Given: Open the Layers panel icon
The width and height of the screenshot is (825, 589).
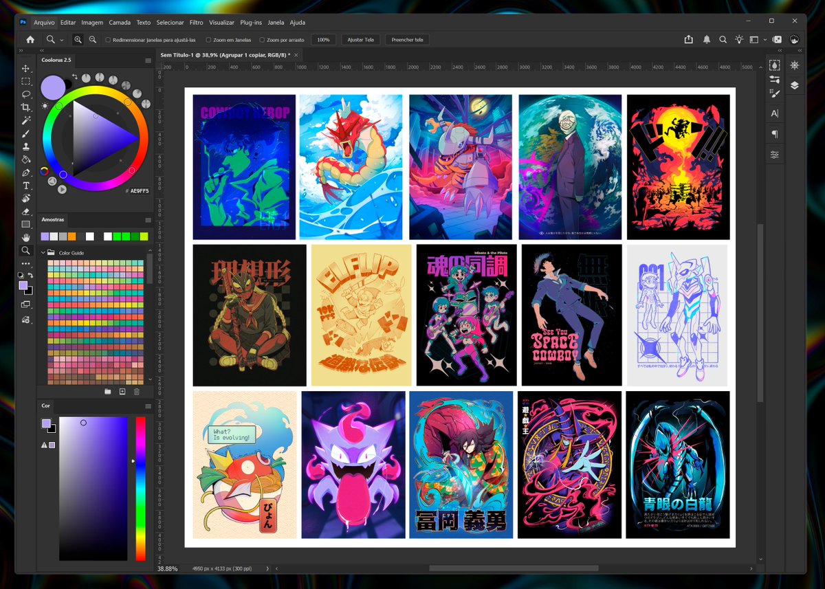Looking at the screenshot, I should [795, 85].
